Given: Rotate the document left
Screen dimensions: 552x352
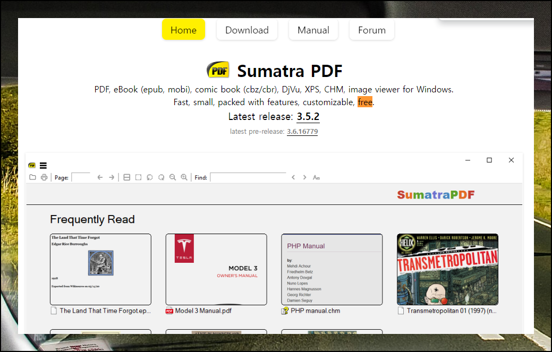Looking at the screenshot, I should (x=150, y=177).
